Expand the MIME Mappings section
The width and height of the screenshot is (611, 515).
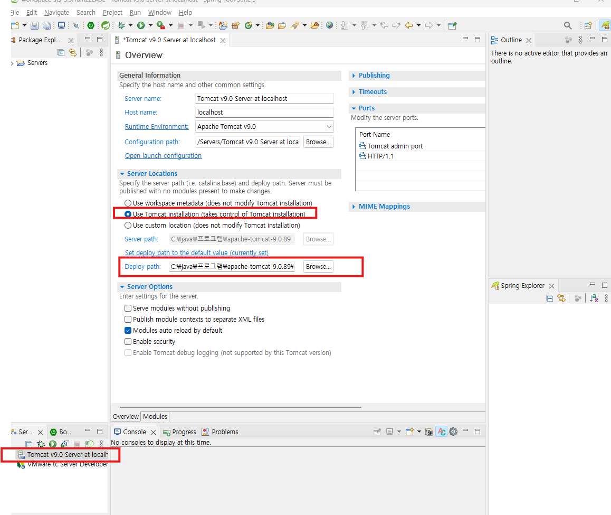point(354,207)
